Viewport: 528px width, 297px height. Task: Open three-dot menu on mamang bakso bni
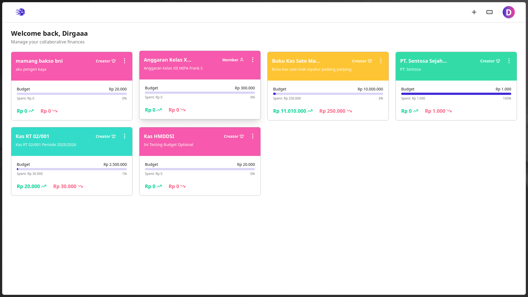125,61
